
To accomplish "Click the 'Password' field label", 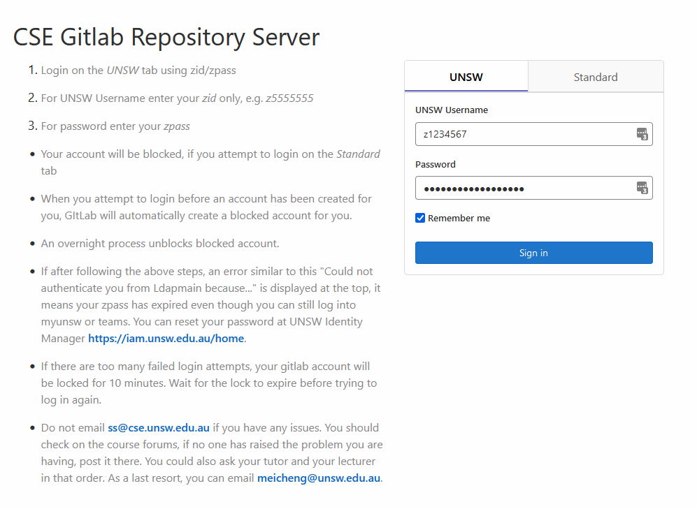I will click(x=436, y=165).
